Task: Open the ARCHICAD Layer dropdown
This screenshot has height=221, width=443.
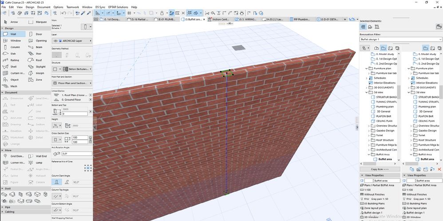Action: pyautogui.click(x=72, y=41)
